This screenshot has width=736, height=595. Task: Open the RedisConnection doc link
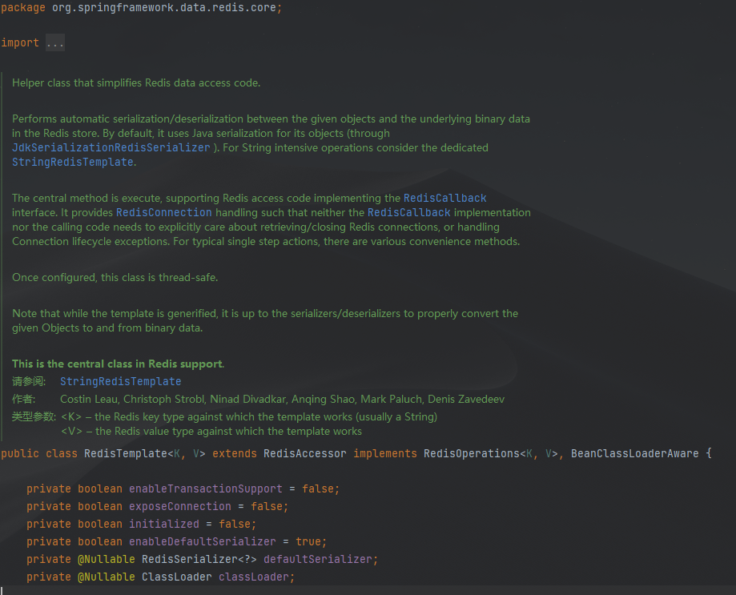click(164, 212)
